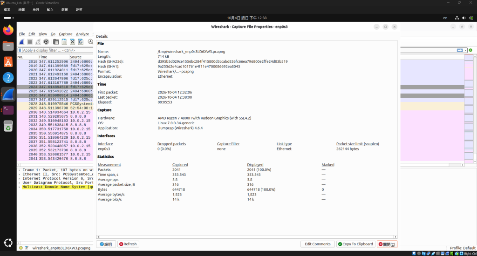Open Firefox from the dock
Viewport: 477px width, 256px height.
point(8,30)
